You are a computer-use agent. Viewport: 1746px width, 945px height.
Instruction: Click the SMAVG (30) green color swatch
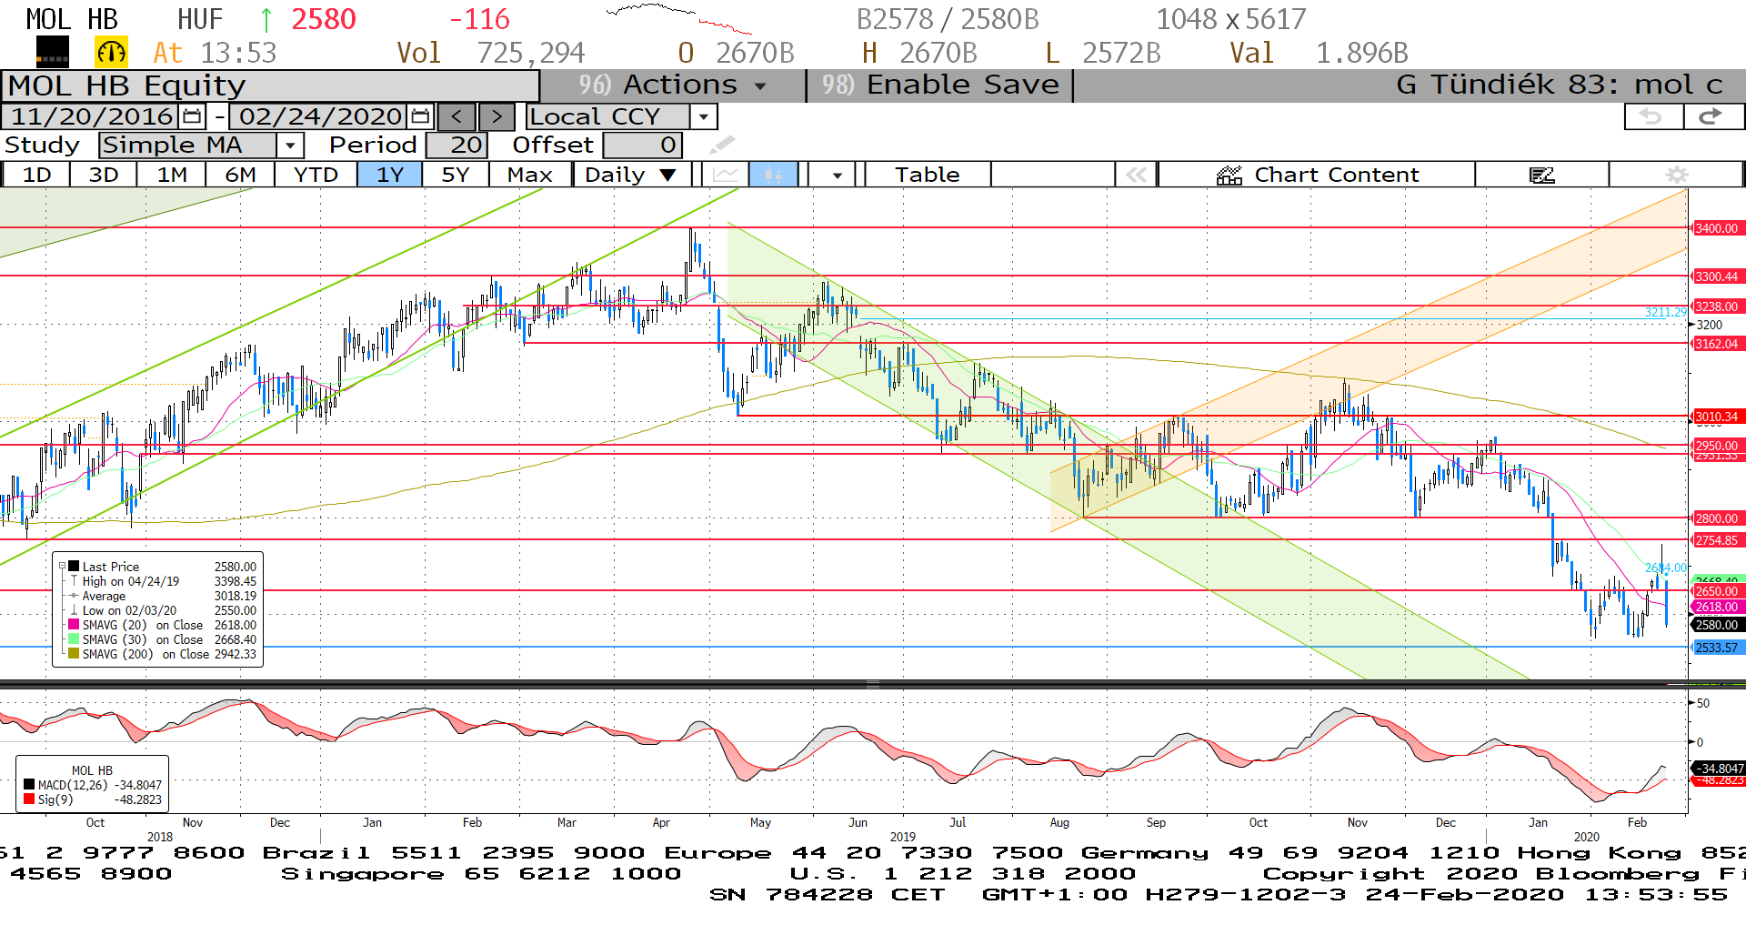coord(74,639)
